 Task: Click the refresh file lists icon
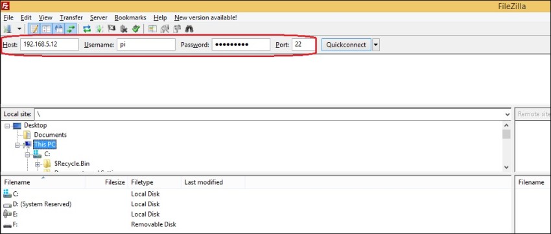pyautogui.click(x=87, y=29)
